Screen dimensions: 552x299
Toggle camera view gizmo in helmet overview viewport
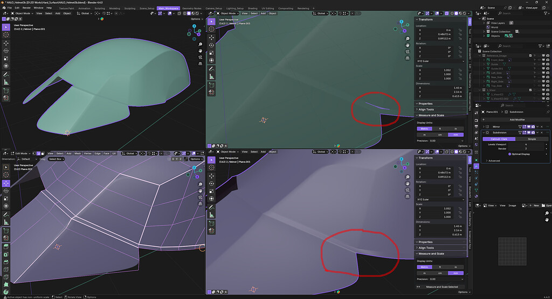201,57
